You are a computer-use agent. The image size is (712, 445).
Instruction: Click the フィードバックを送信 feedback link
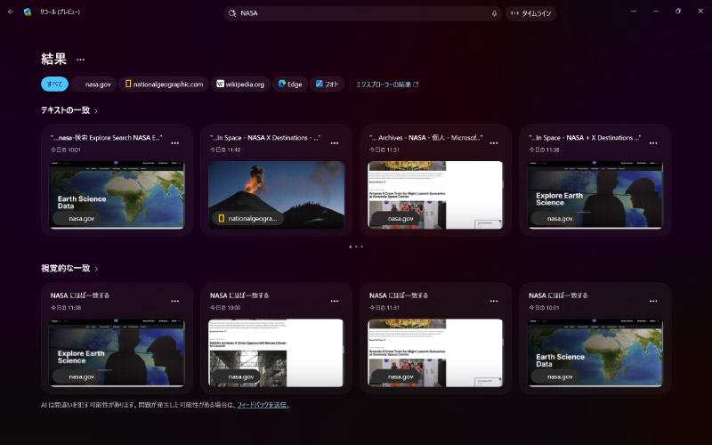[x=262, y=405]
